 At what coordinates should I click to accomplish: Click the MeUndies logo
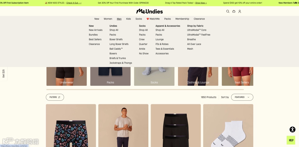pos(149,11)
